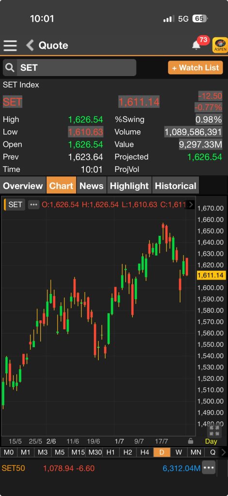Open the chart options ellipsis next to SET
The image size is (228, 496).
[33, 205]
